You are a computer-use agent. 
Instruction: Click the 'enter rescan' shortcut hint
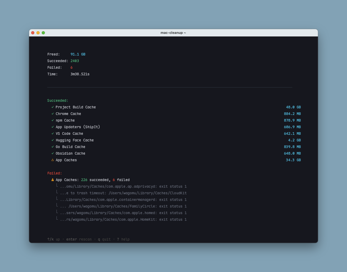click(x=79, y=239)
